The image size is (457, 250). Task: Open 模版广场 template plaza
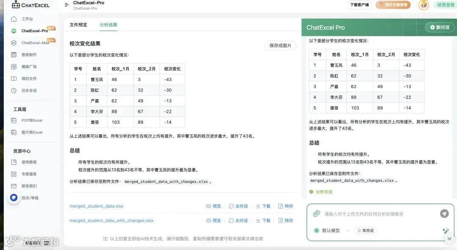(x=29, y=67)
